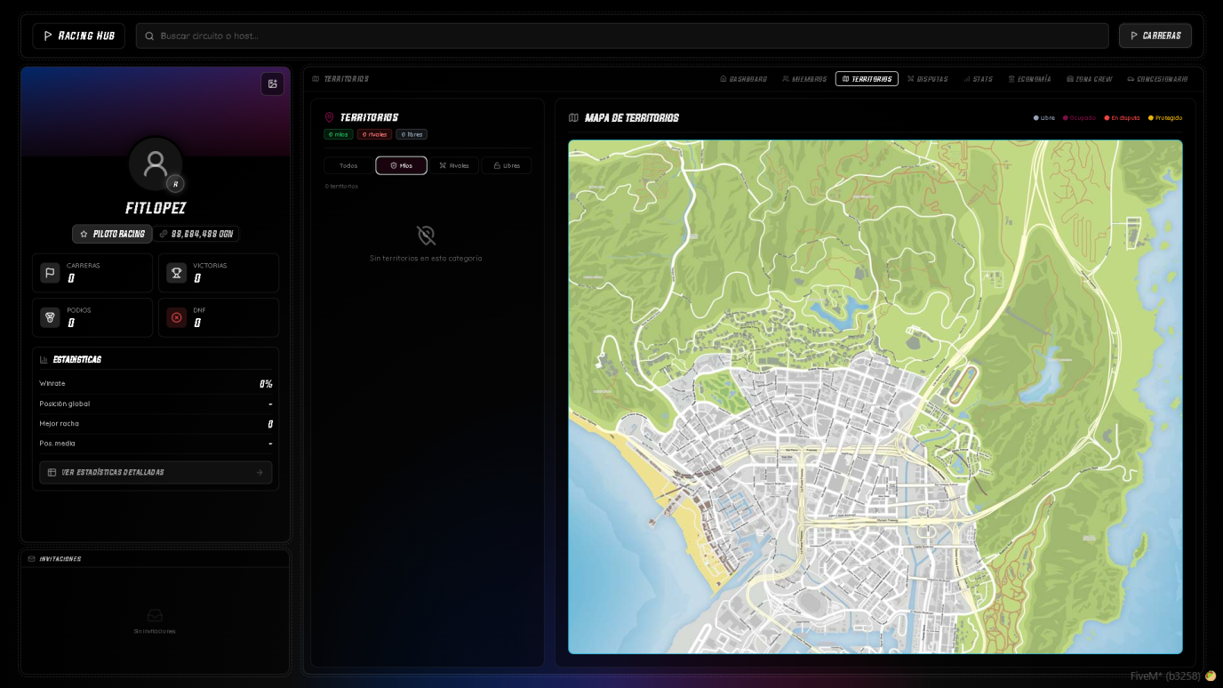Click the Invitaciones envelope icon
The image size is (1223, 688).
[x=32, y=559]
